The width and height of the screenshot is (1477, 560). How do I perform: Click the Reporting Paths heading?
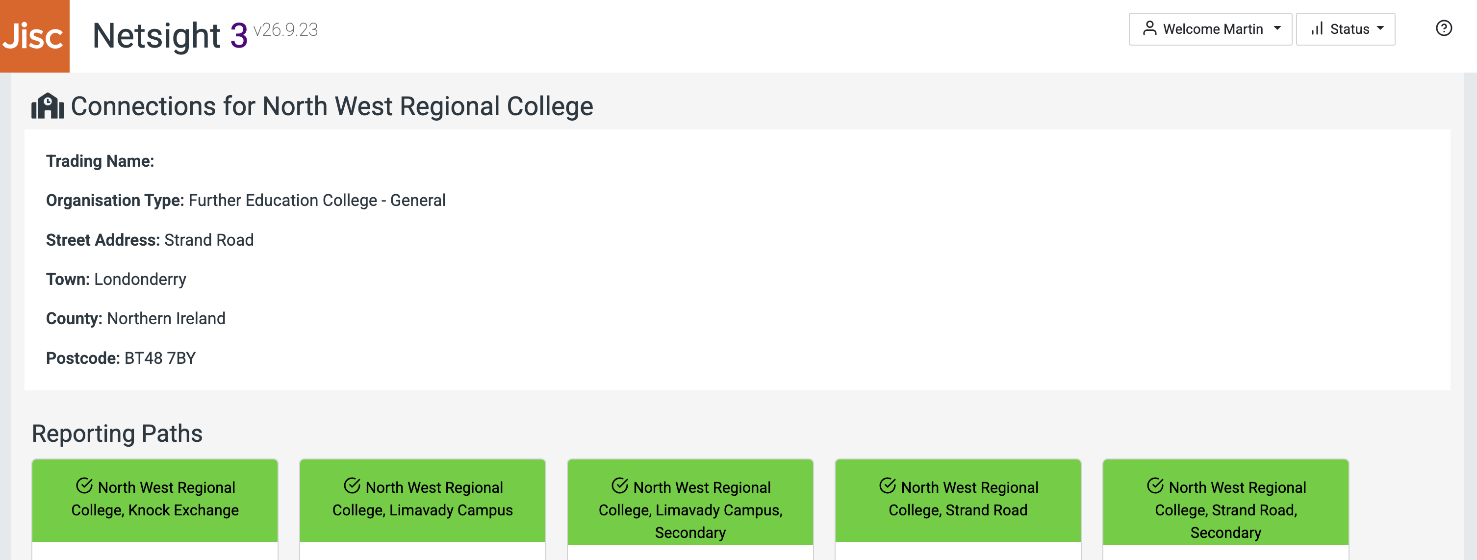117,433
